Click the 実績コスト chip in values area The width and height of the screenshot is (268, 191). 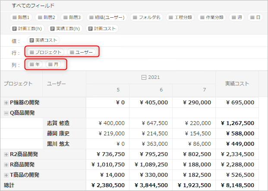44,40
